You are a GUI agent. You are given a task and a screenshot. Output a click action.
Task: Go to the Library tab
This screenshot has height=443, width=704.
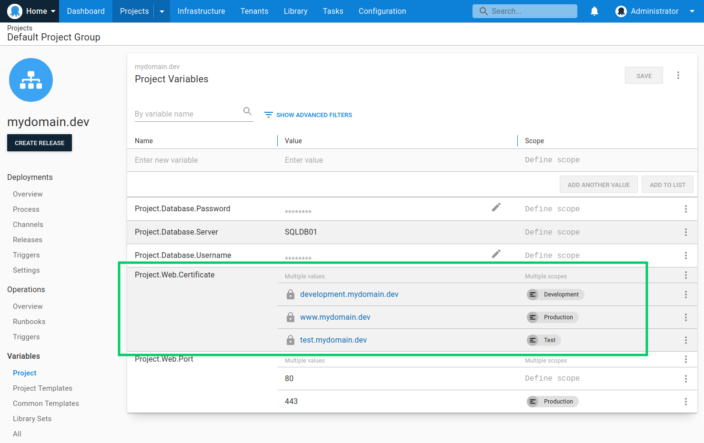tap(295, 11)
